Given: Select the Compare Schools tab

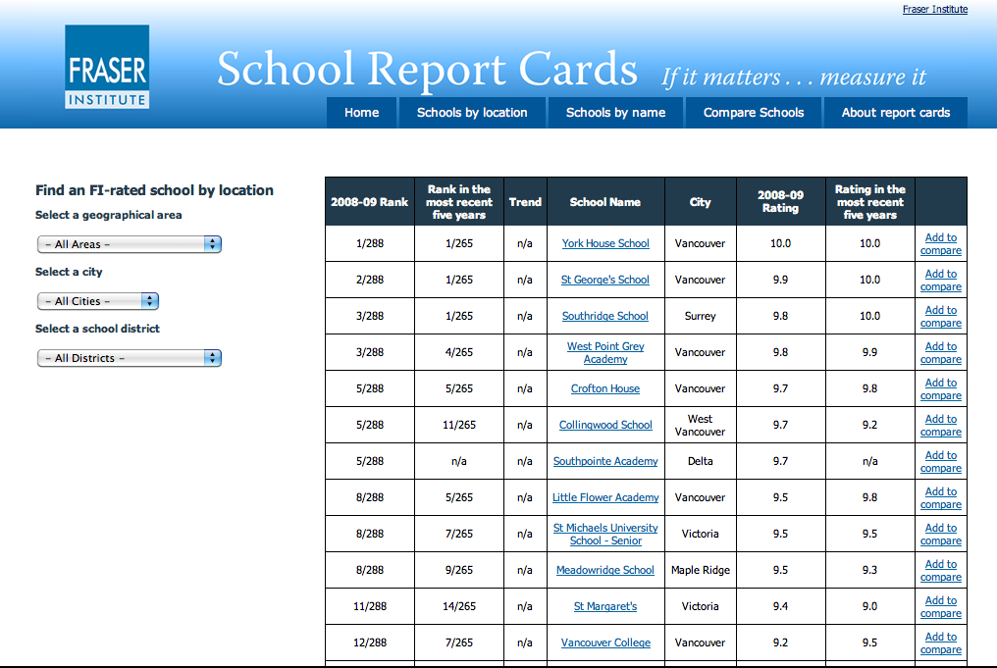Looking at the screenshot, I should tap(754, 113).
